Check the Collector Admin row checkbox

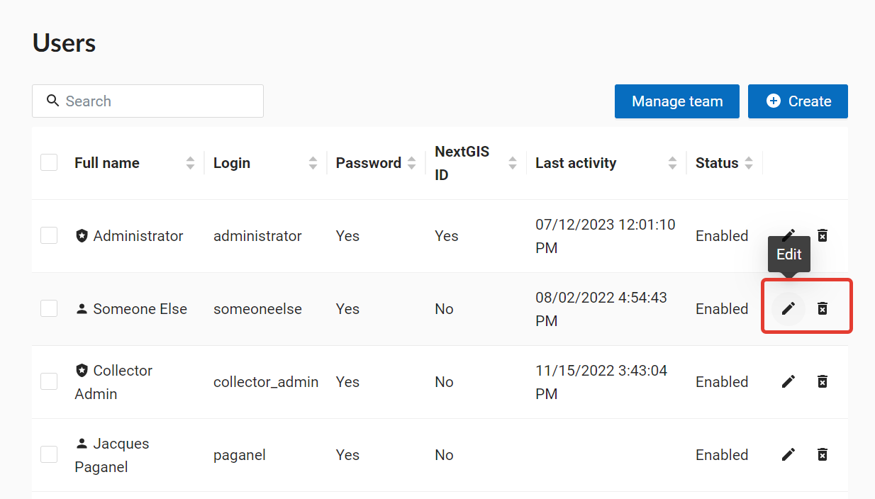49,381
